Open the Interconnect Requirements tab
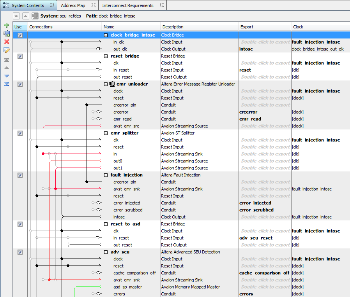The height and width of the screenshot is (297, 350). (128, 5)
